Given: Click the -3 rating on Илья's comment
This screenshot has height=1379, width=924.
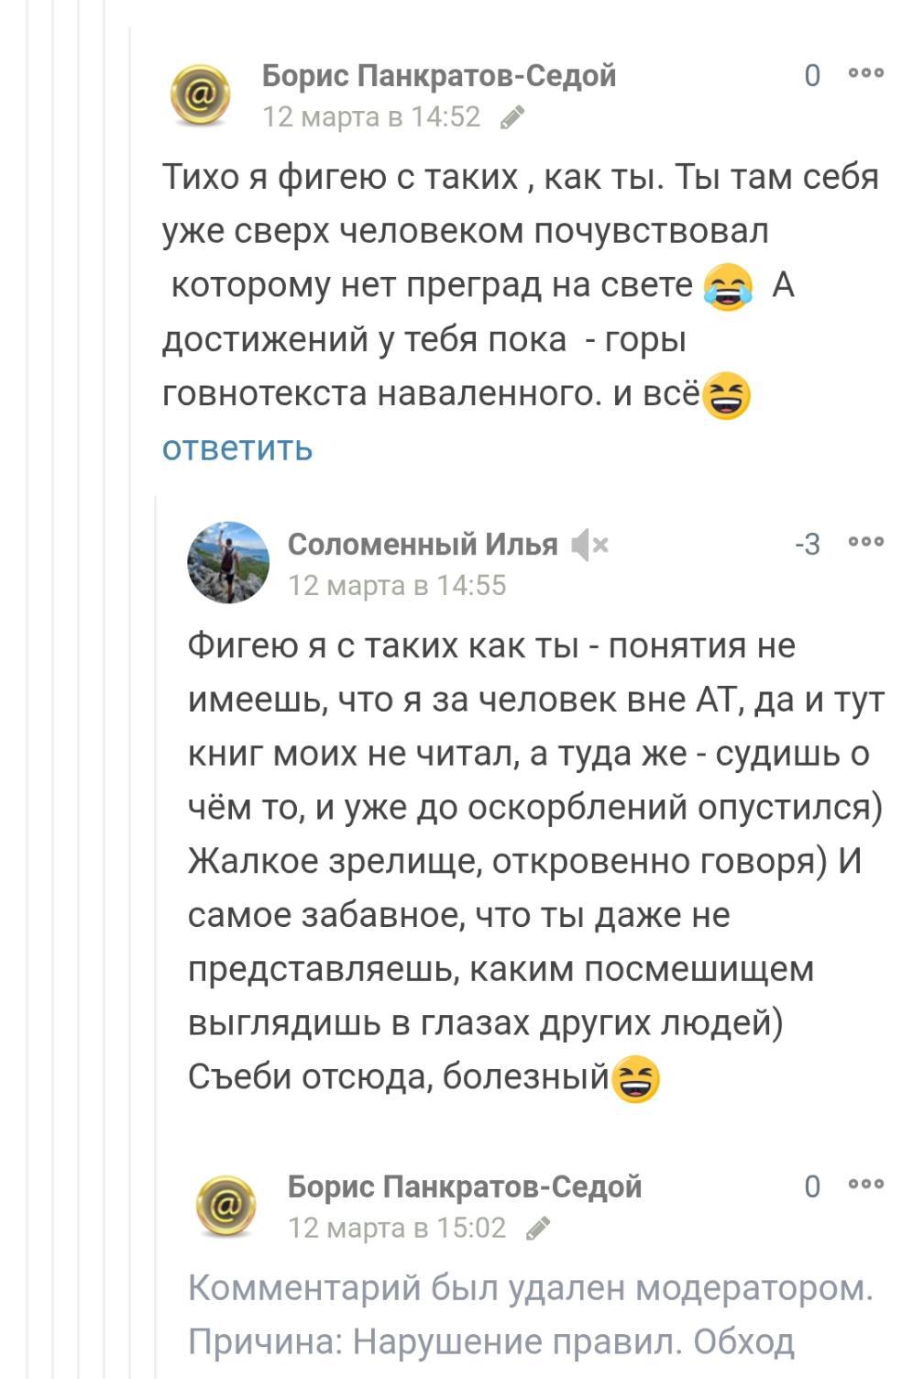Looking at the screenshot, I should [808, 545].
